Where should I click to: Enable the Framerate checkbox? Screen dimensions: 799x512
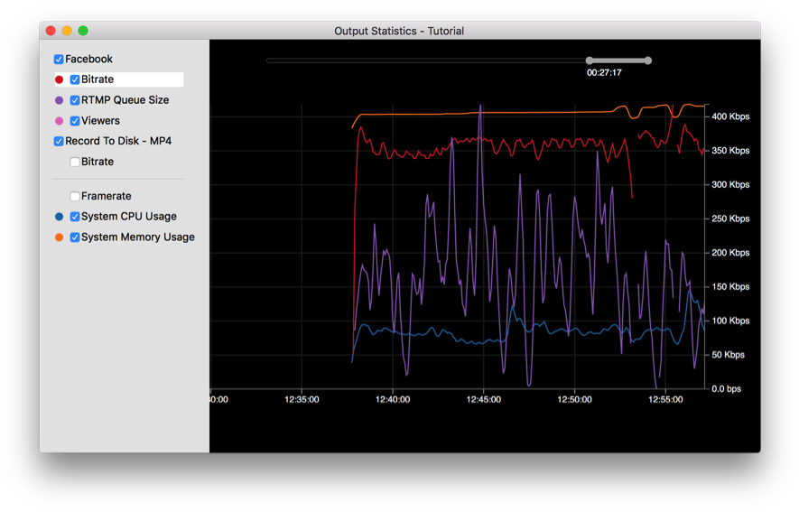(75, 196)
